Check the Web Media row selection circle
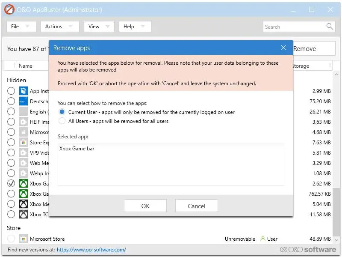342x257 pixels. pyautogui.click(x=11, y=163)
